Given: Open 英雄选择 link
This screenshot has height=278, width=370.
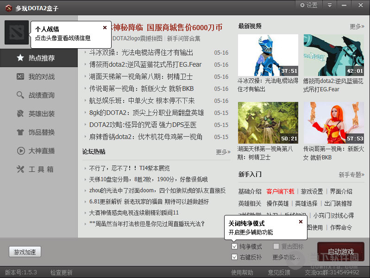Looking at the screenshot, I should point(306,203).
